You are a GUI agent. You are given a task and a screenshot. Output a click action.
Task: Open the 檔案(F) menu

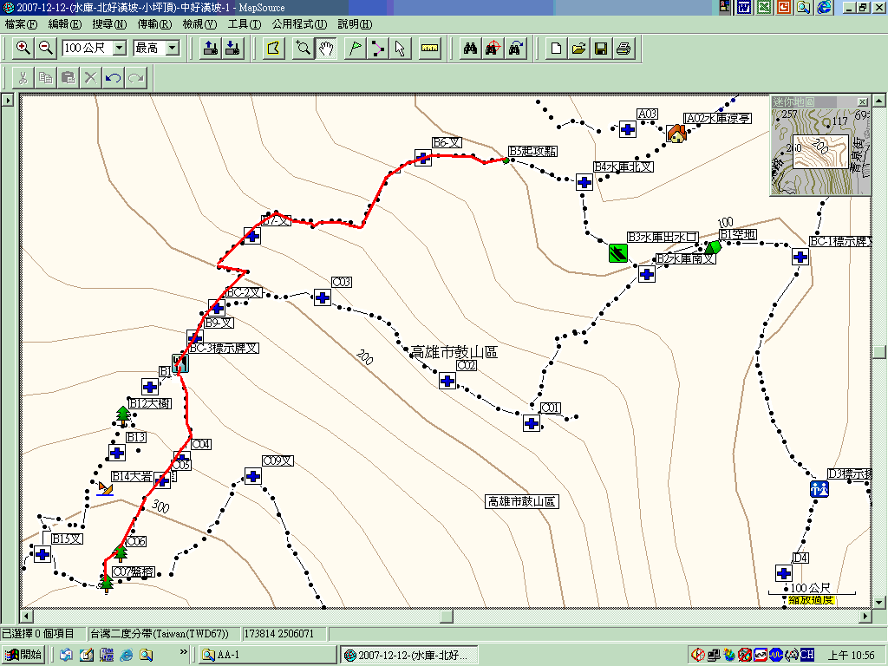click(21, 23)
